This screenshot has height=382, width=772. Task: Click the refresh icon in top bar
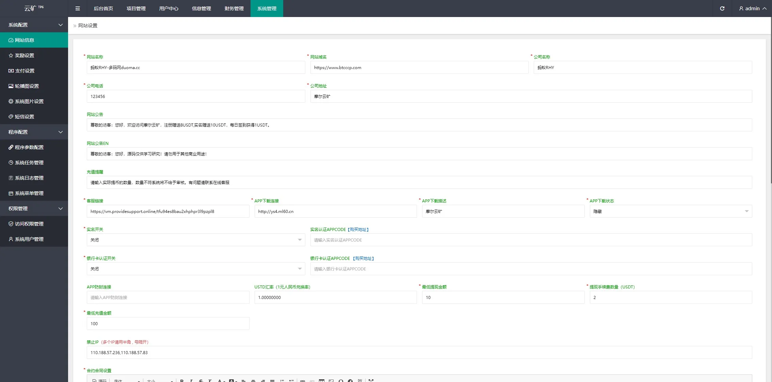[722, 9]
